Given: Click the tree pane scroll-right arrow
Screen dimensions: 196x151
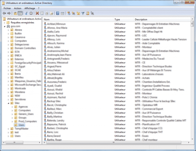Looking at the screenshot, I should [40, 143].
